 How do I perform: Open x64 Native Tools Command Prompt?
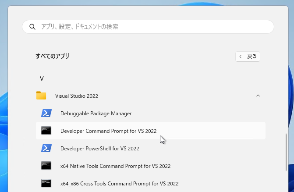116,166
